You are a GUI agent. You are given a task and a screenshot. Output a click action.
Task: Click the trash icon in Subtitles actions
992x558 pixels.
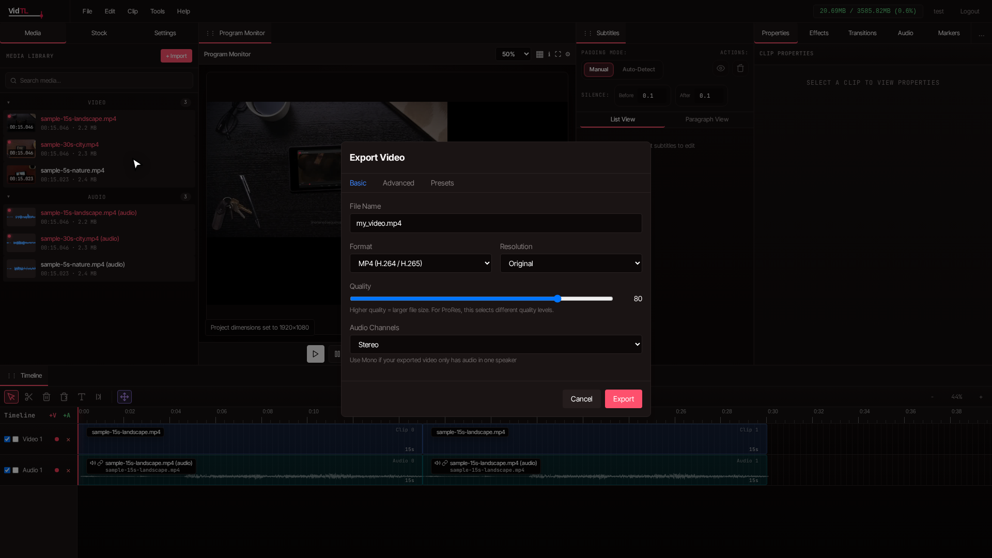pyautogui.click(x=740, y=68)
